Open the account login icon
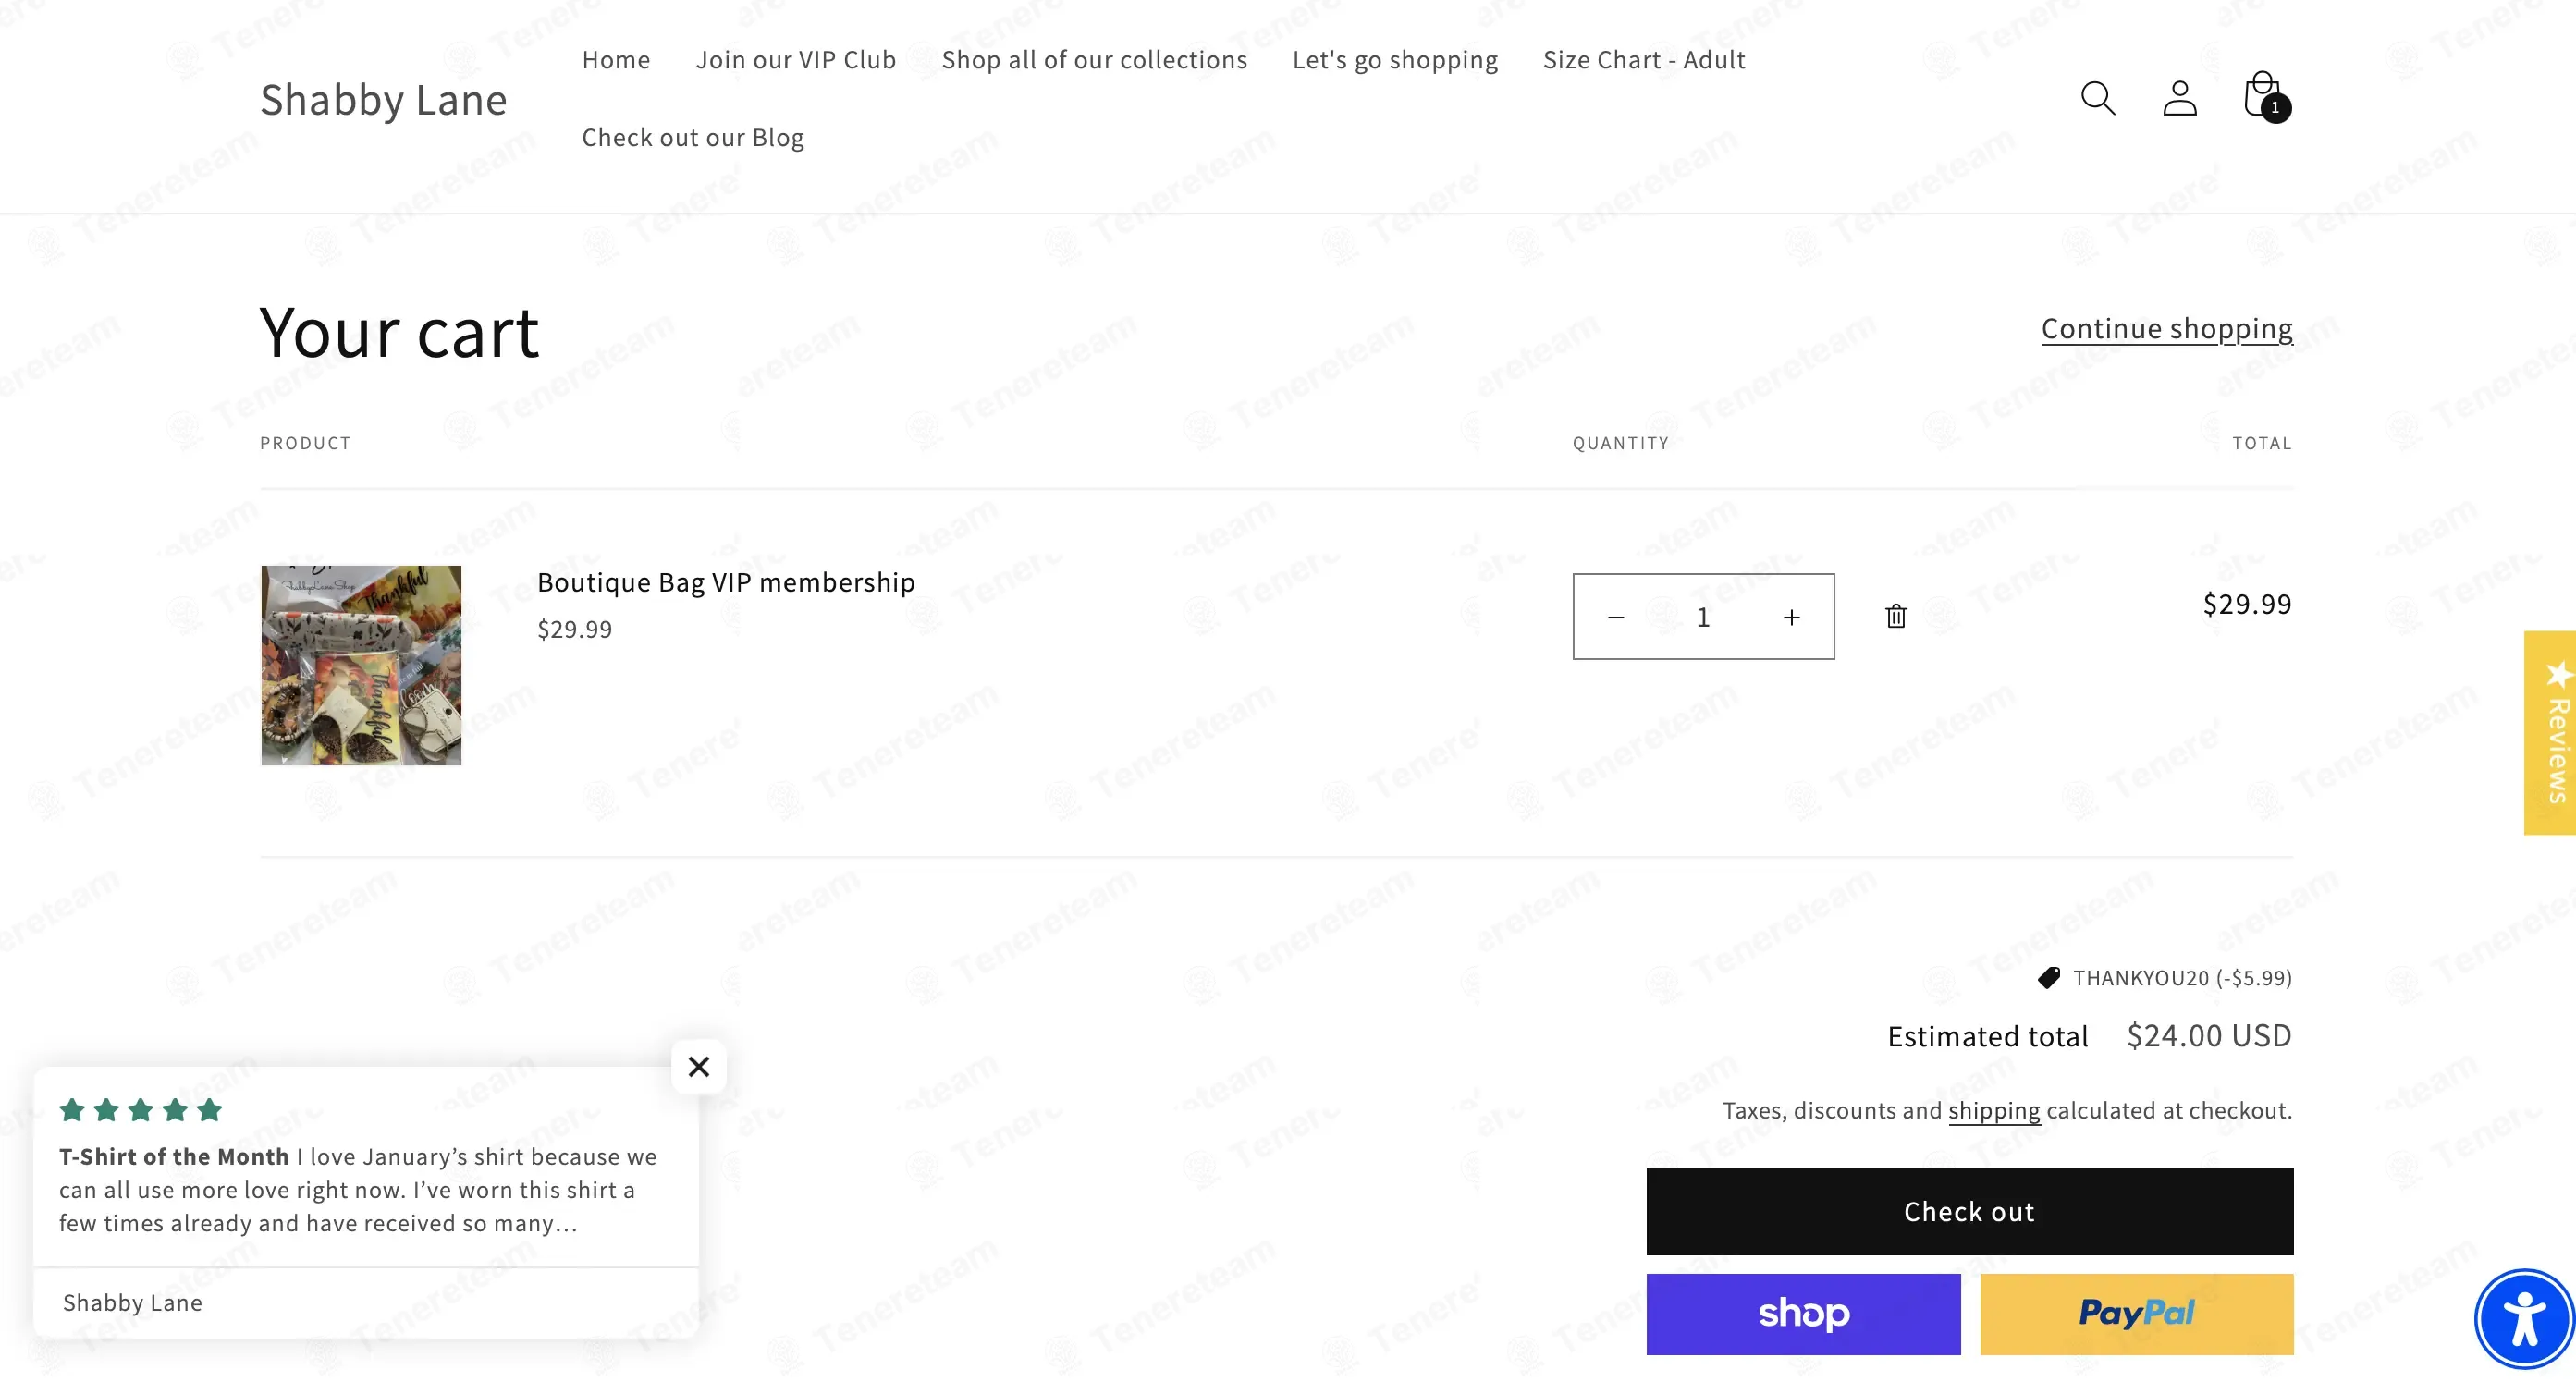The width and height of the screenshot is (2576, 1394). point(2179,98)
